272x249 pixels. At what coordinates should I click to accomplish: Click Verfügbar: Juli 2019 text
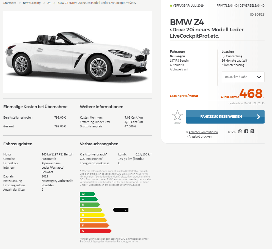tap(188, 6)
